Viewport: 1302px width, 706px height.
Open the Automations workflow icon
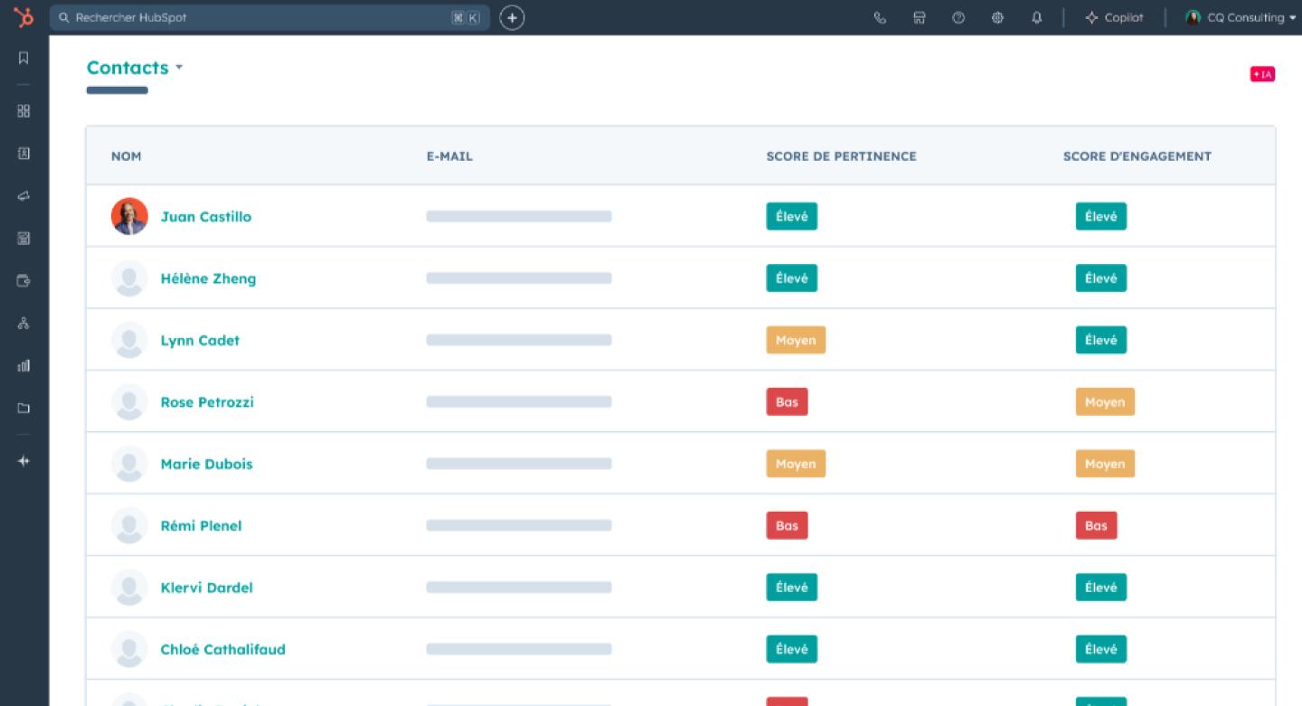(x=24, y=323)
